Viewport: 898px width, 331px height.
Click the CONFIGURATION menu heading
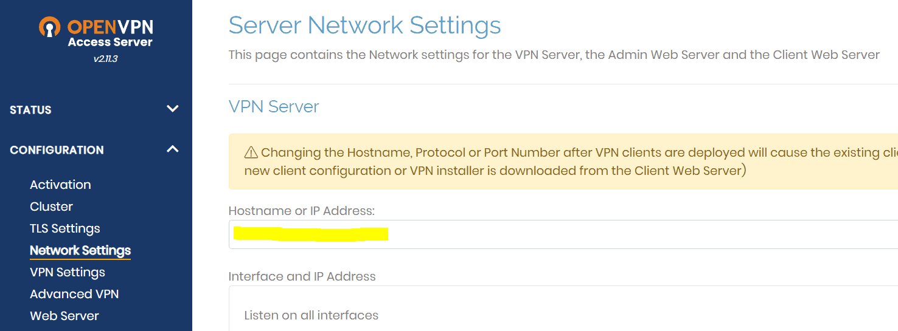tap(57, 150)
